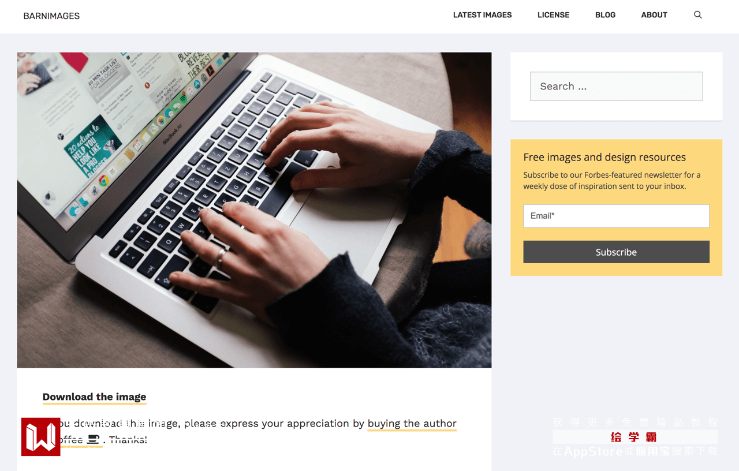
Task: Open the License page
Action: [553, 15]
